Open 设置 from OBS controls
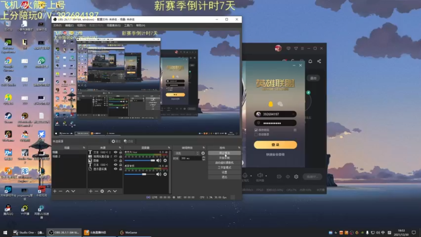 click(x=224, y=172)
